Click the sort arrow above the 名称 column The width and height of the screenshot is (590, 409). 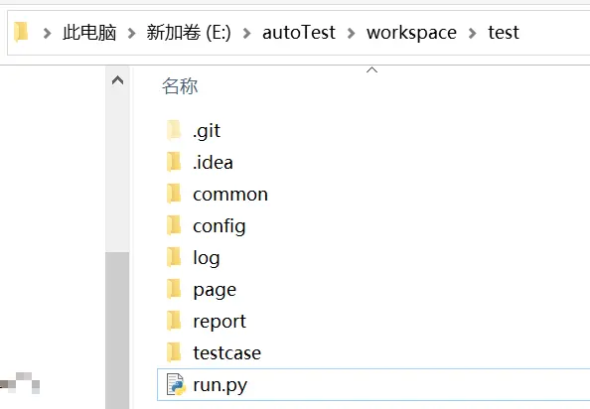coord(371,69)
